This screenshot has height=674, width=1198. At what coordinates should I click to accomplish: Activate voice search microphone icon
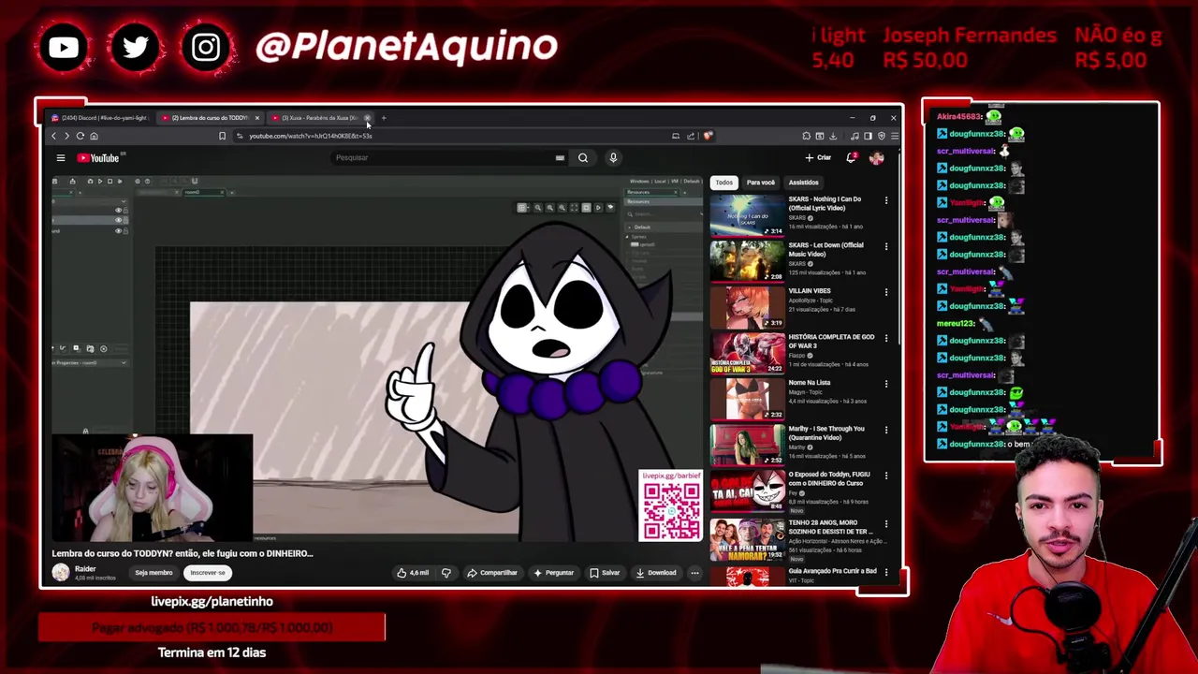click(613, 158)
